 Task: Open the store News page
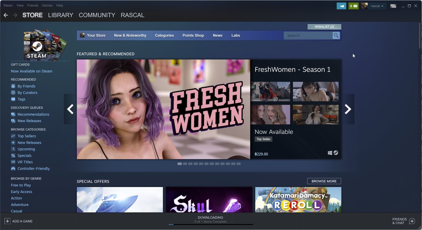click(218, 35)
